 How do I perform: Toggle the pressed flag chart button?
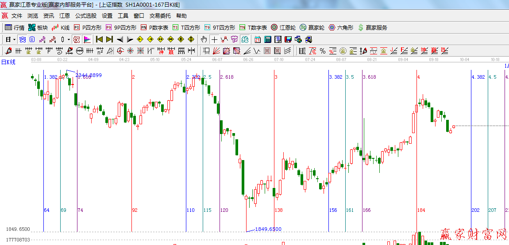click(87, 39)
